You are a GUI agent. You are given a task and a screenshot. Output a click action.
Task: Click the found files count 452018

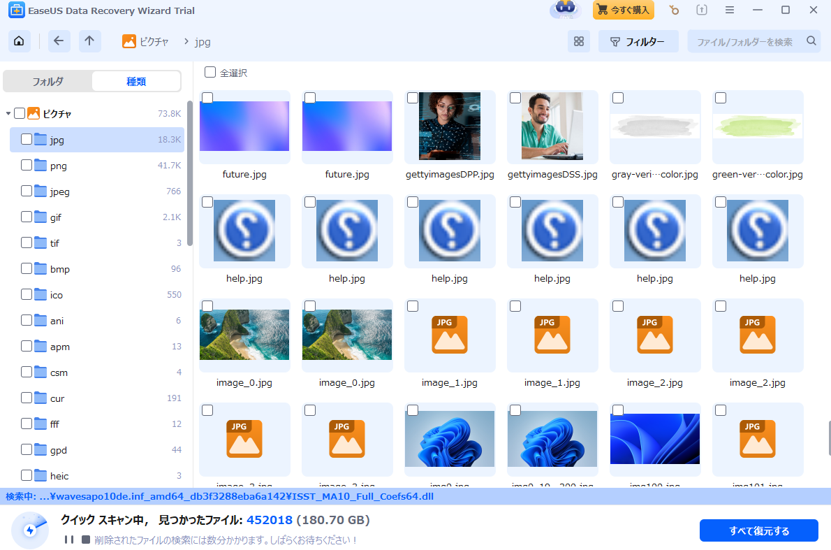click(270, 520)
